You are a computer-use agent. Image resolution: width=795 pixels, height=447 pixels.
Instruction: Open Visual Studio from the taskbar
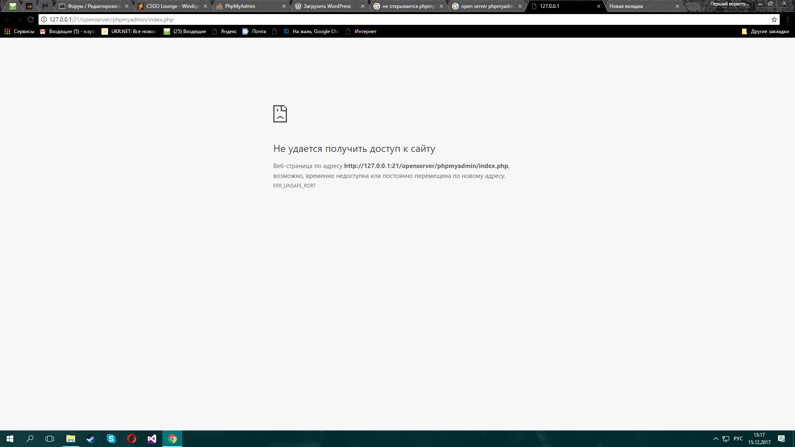point(152,439)
